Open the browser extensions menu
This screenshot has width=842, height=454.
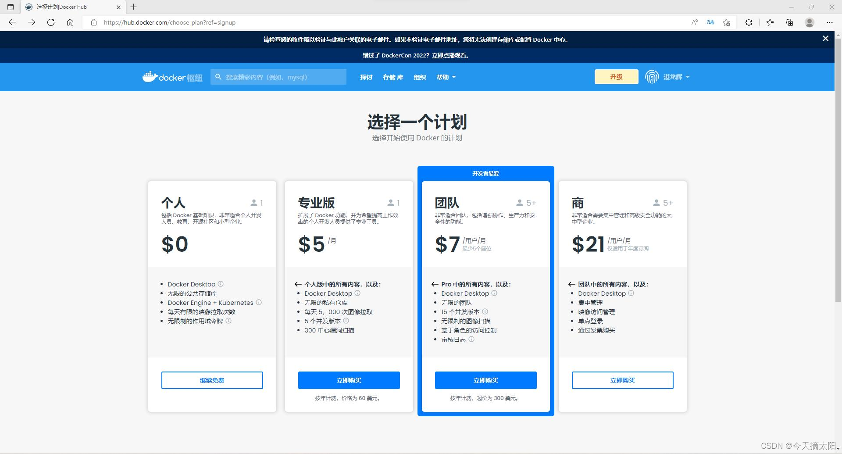(749, 22)
